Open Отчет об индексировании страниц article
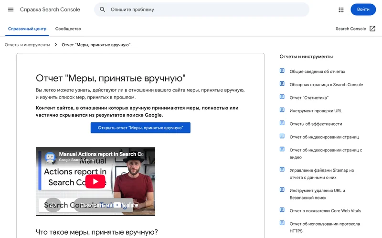The height and width of the screenshot is (238, 382). [x=324, y=137]
